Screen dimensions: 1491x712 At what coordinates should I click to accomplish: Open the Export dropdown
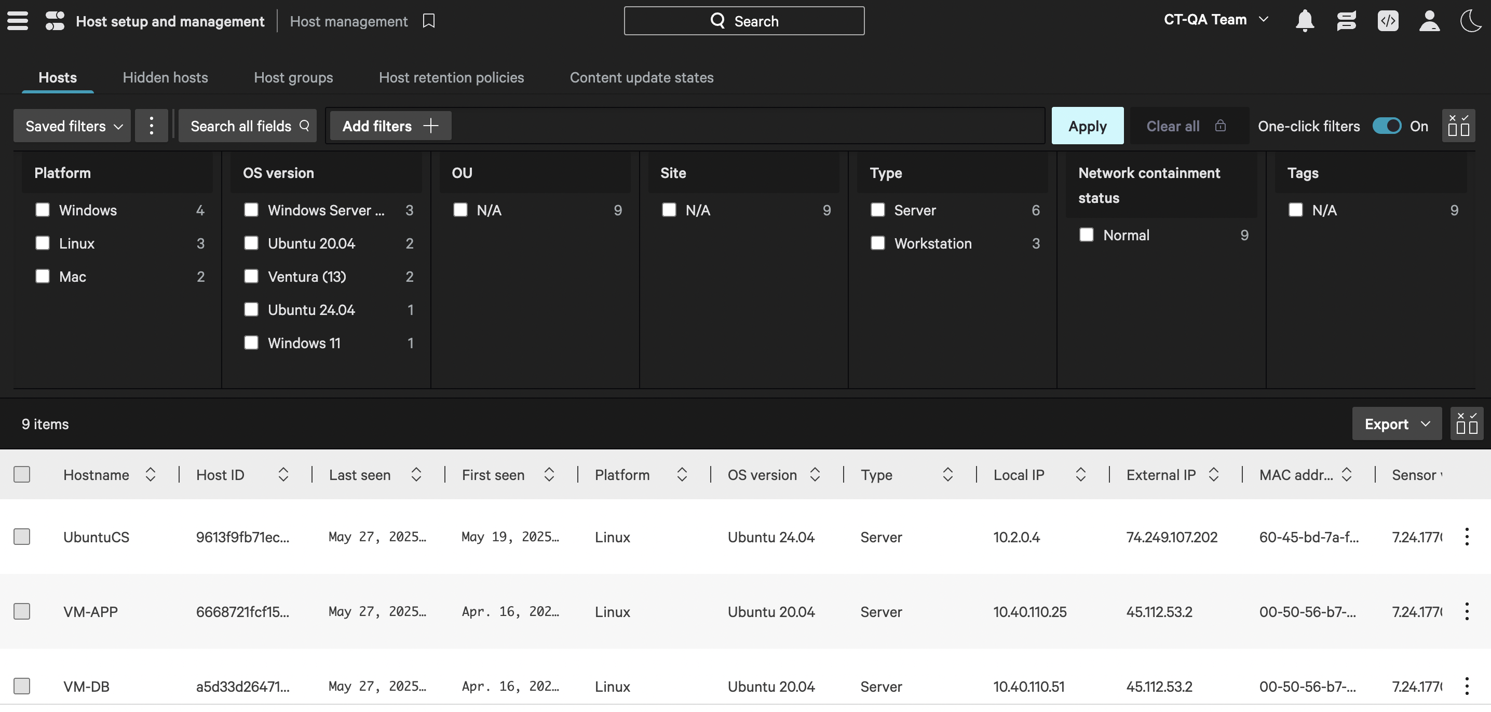click(1396, 424)
